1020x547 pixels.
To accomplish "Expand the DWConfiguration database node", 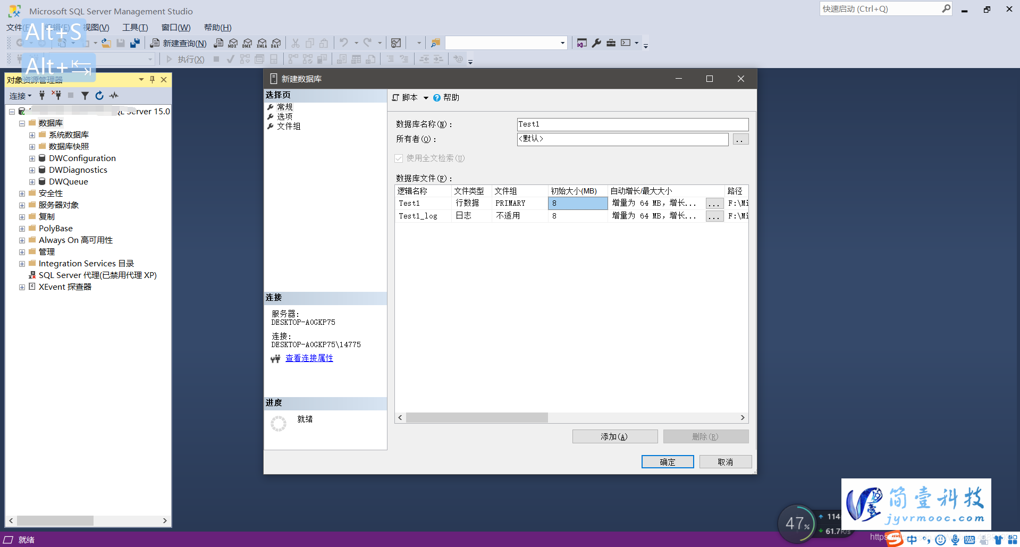I will pos(32,158).
